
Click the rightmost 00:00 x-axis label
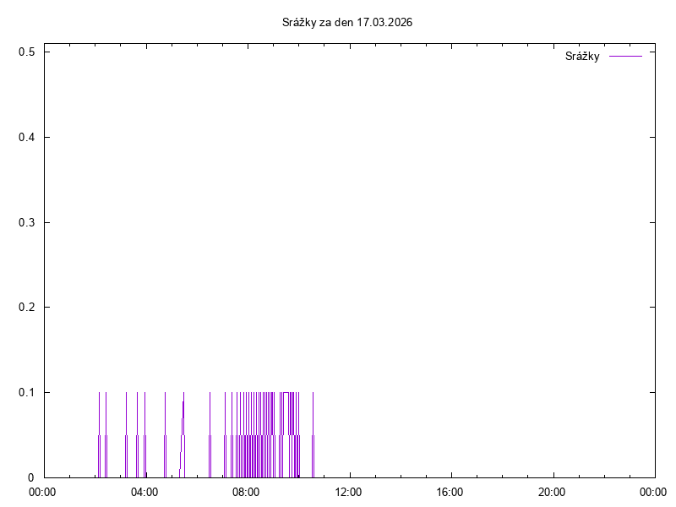click(x=654, y=492)
